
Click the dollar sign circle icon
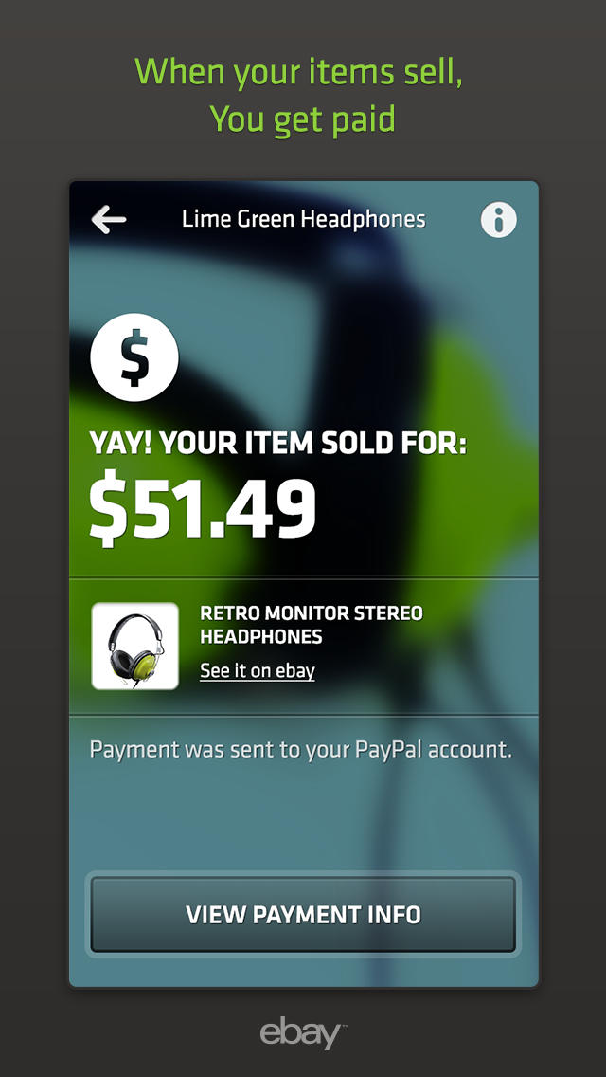pos(134,357)
